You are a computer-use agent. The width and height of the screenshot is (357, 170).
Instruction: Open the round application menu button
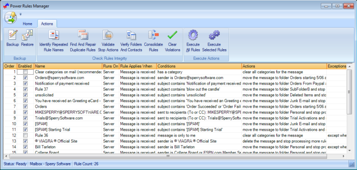(10, 18)
